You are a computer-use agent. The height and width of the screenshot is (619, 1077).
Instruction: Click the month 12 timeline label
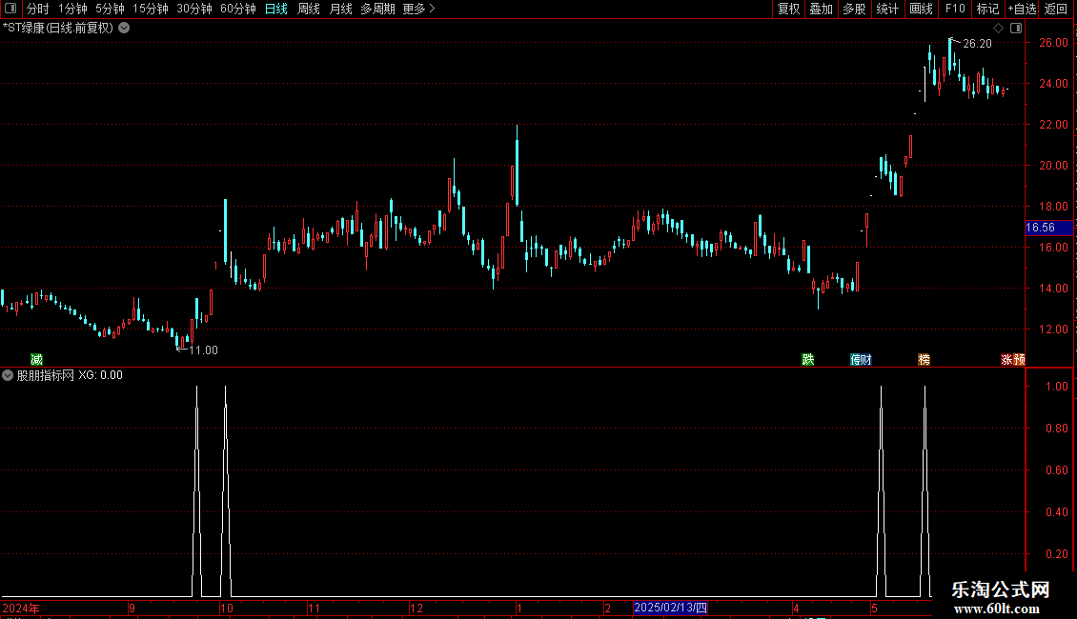pos(417,608)
